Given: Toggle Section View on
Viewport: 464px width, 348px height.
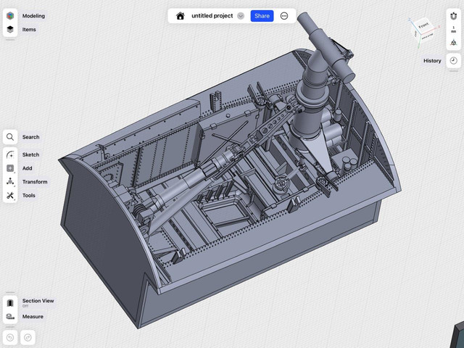Looking at the screenshot, I should coord(10,302).
